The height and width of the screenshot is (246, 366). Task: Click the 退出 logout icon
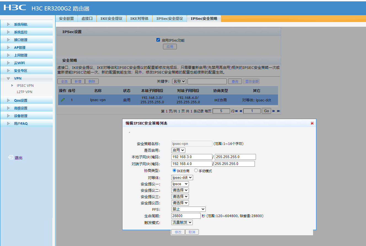point(11,158)
